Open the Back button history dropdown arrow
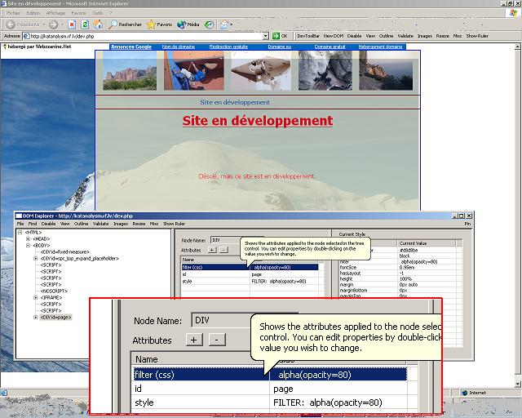 43,24
